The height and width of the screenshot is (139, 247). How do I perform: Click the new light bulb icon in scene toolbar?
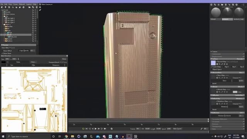[x=5, y=7]
